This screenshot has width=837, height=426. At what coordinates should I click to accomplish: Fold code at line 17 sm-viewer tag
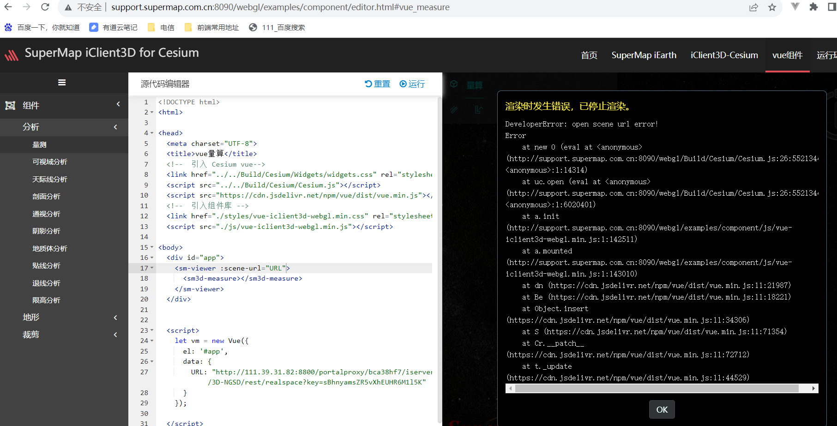click(x=152, y=268)
